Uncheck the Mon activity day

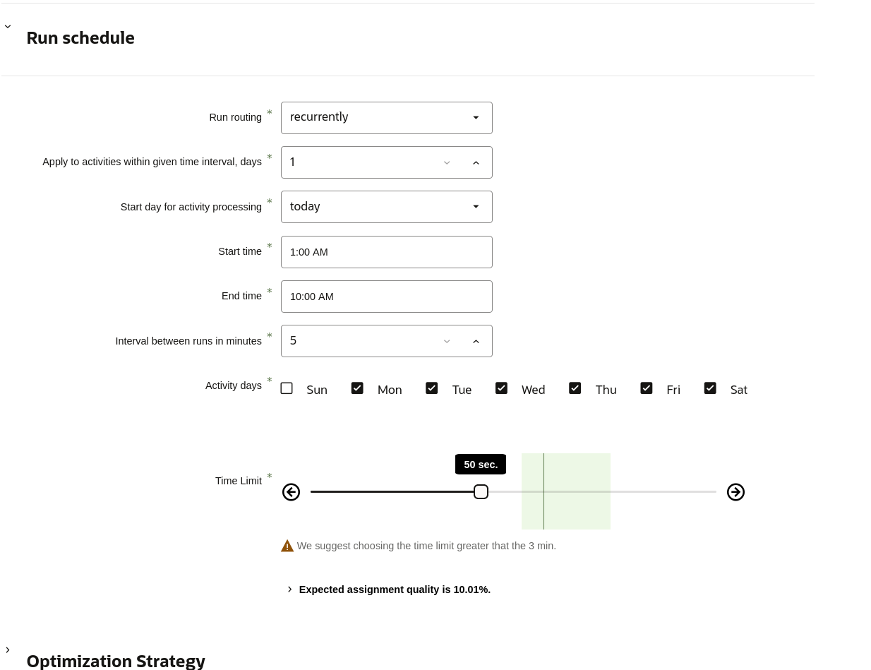click(357, 388)
